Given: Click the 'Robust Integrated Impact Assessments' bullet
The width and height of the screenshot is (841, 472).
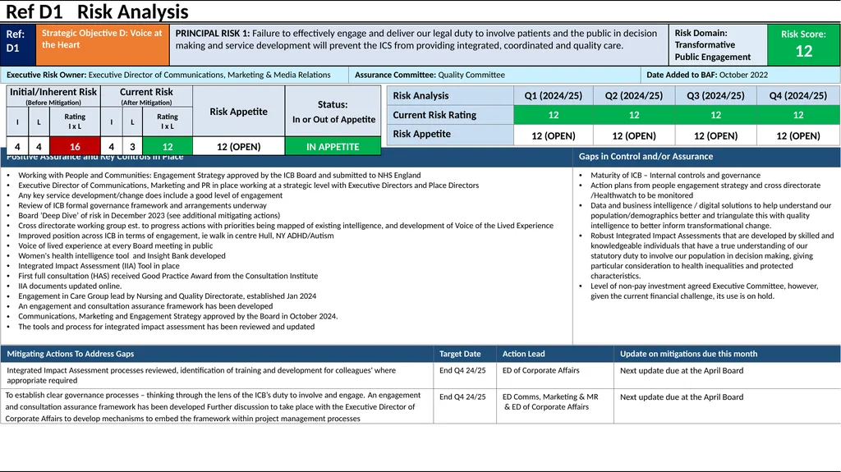Looking at the screenshot, I should [712, 256].
